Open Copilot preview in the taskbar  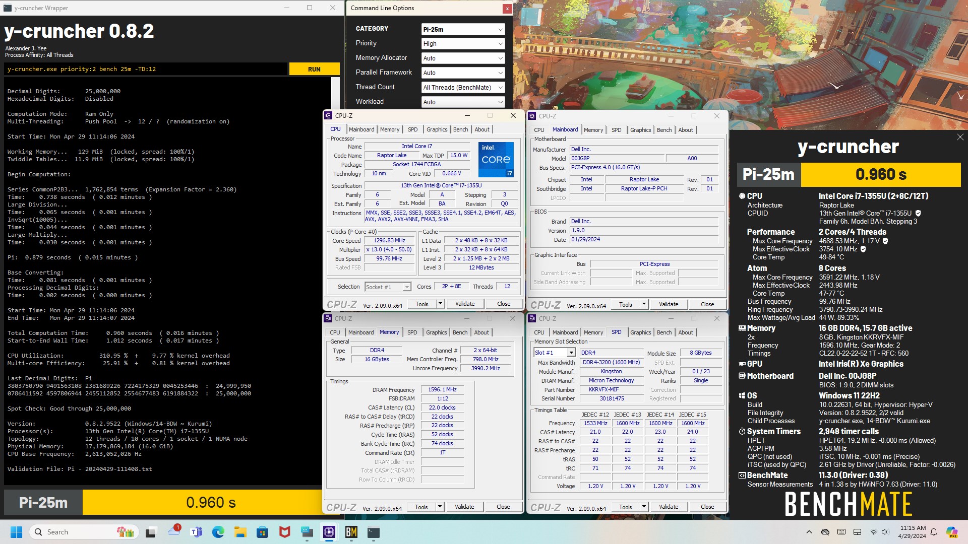(952, 532)
